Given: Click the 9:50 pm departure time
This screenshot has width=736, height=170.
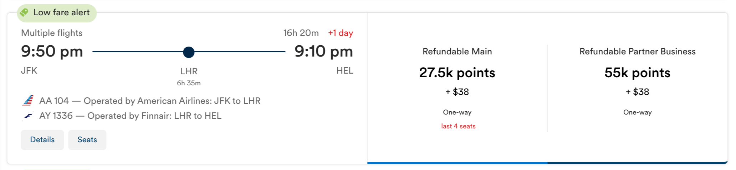Looking at the screenshot, I should pos(52,52).
